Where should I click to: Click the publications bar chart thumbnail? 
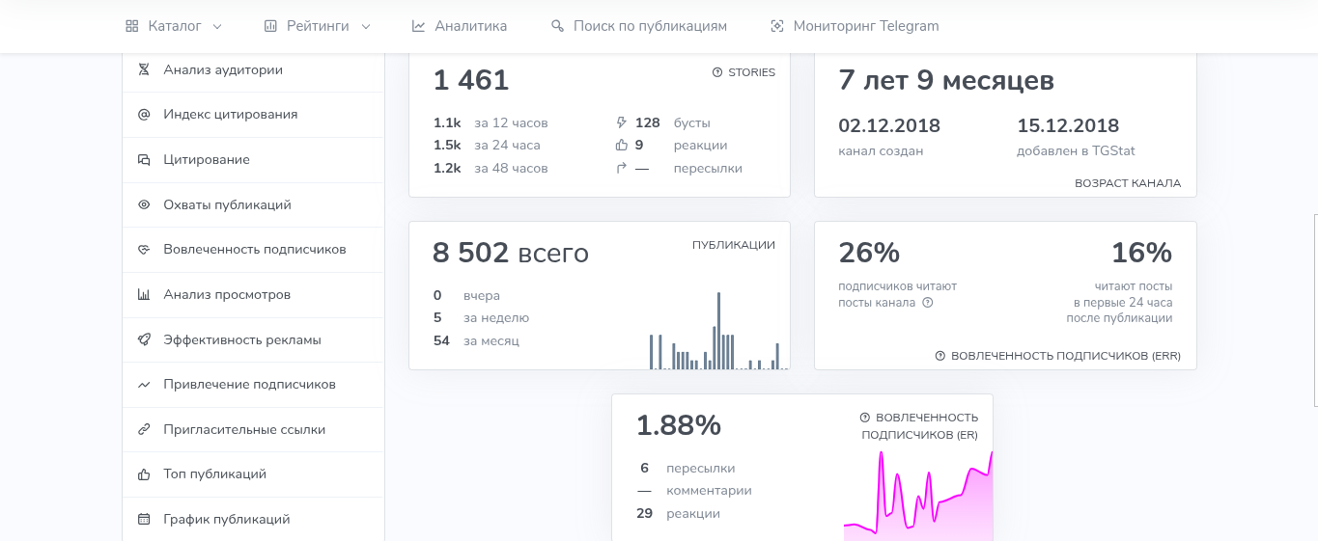pos(718,330)
